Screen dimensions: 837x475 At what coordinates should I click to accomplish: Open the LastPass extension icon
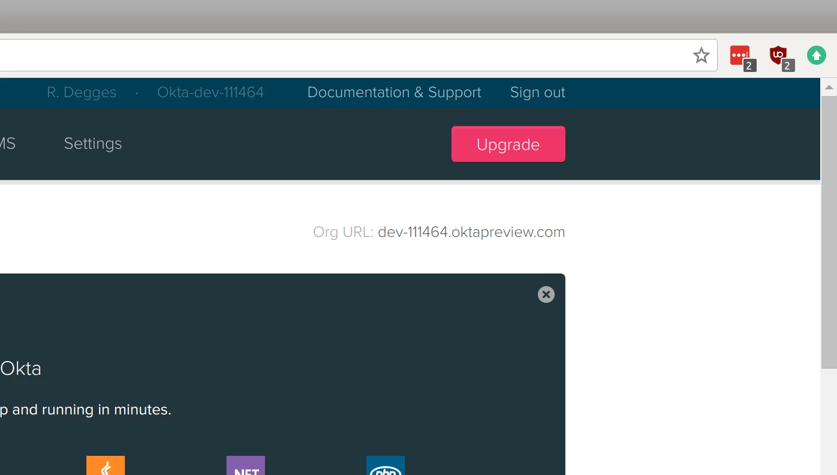740,56
